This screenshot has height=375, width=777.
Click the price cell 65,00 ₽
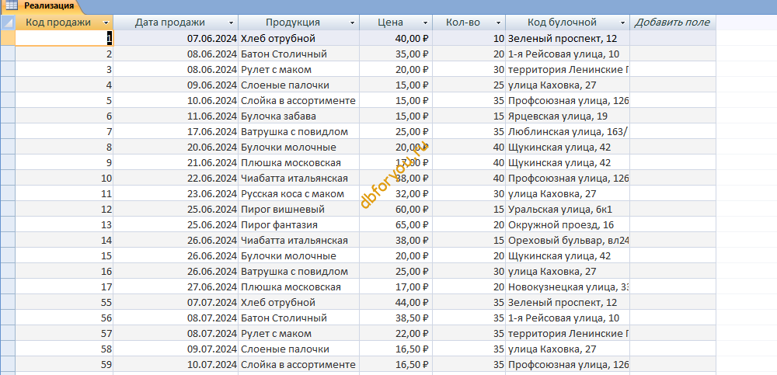[396, 225]
